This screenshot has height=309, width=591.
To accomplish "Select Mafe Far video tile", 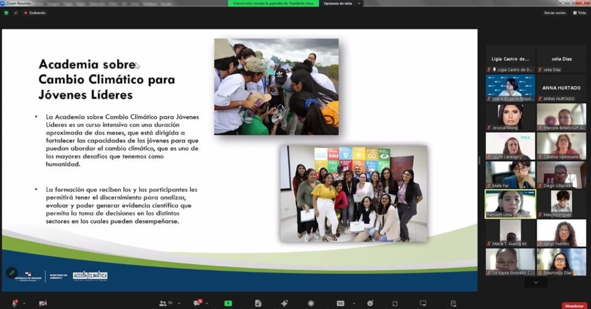I will (x=510, y=175).
